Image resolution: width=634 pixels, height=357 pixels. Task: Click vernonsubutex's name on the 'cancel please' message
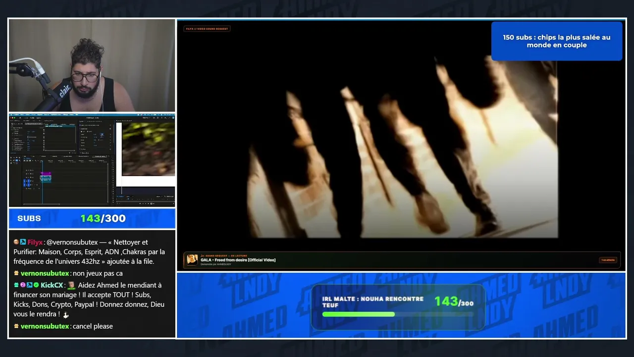(45, 326)
